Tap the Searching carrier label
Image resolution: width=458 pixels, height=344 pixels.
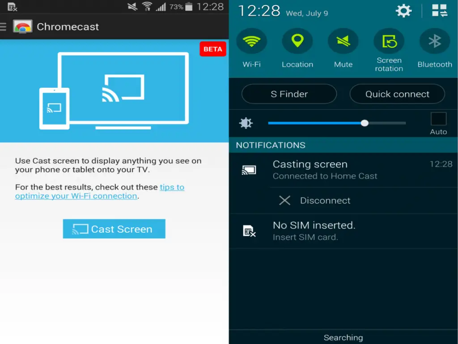[343, 338]
